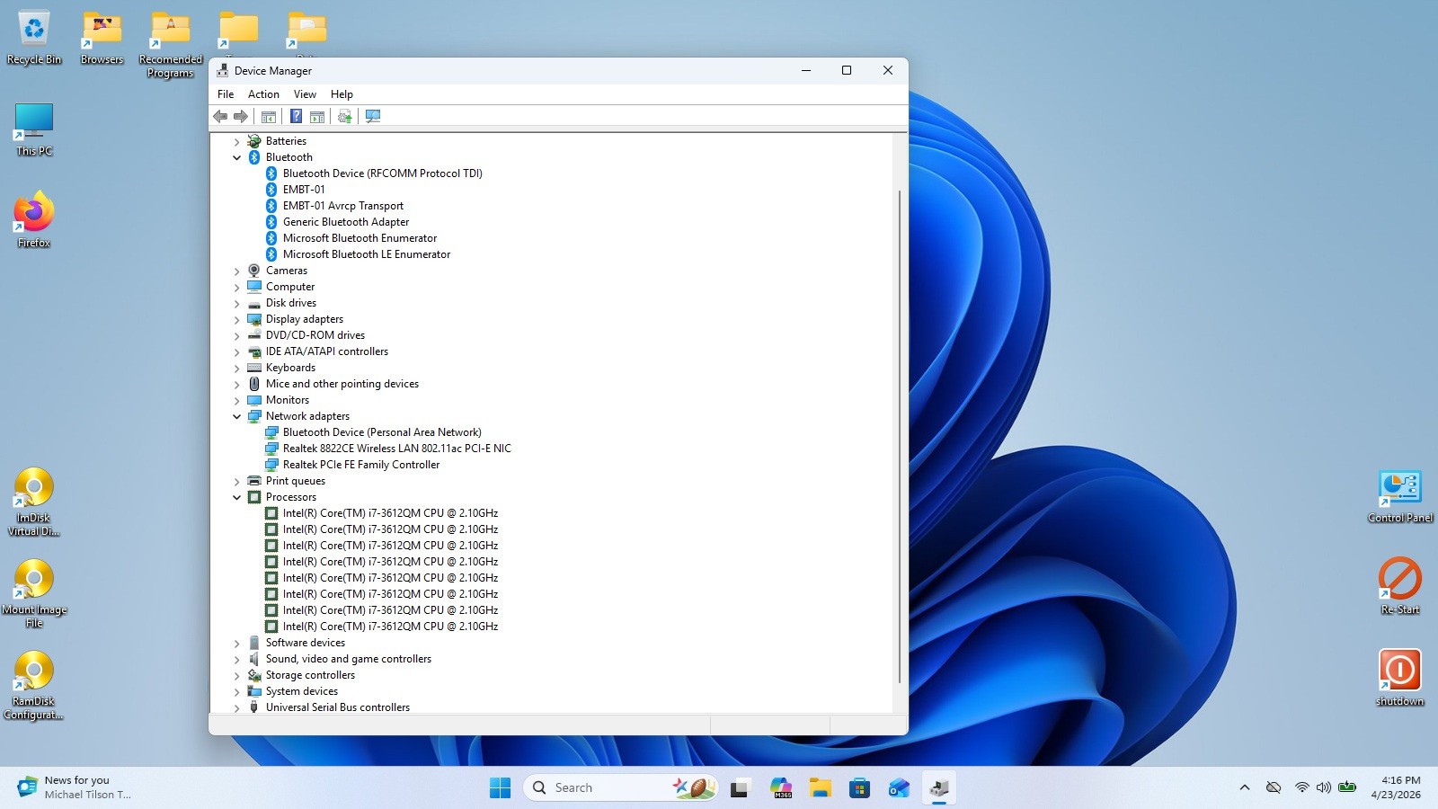Select the Firefox desktop shortcut
The image size is (1438, 809).
(34, 219)
